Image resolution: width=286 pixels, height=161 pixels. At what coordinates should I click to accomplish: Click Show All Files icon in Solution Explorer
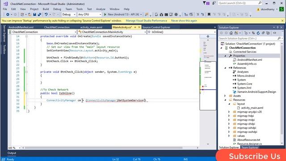(268, 33)
